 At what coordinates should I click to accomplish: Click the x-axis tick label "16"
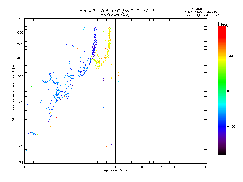tap(207, 167)
